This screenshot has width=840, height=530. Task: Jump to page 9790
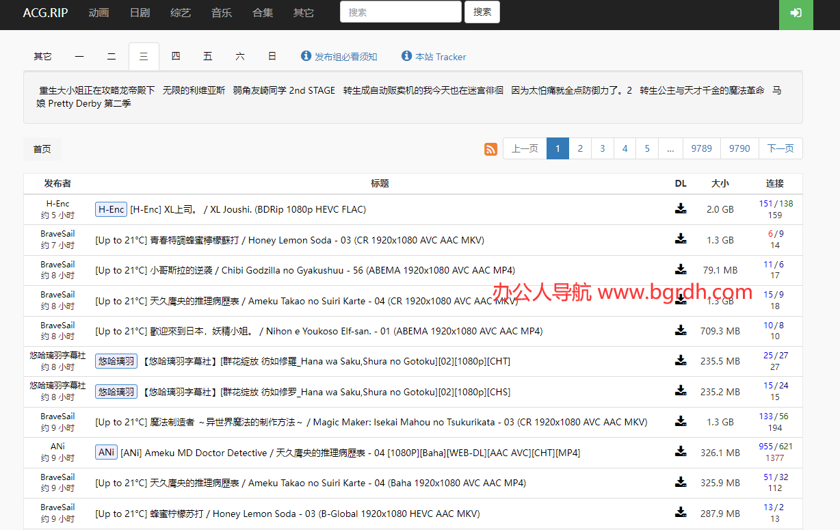point(739,148)
